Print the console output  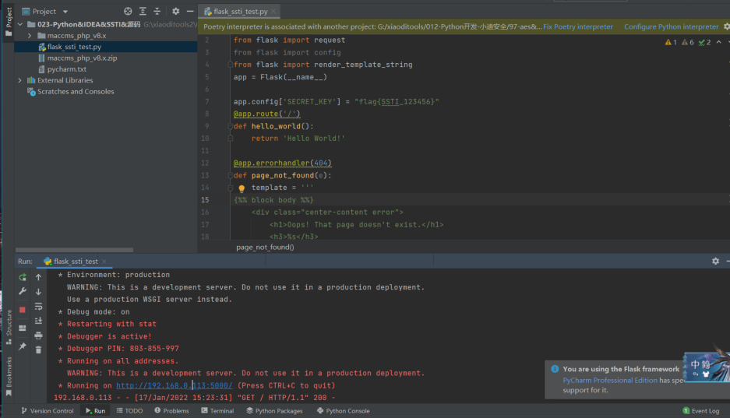(x=39, y=335)
